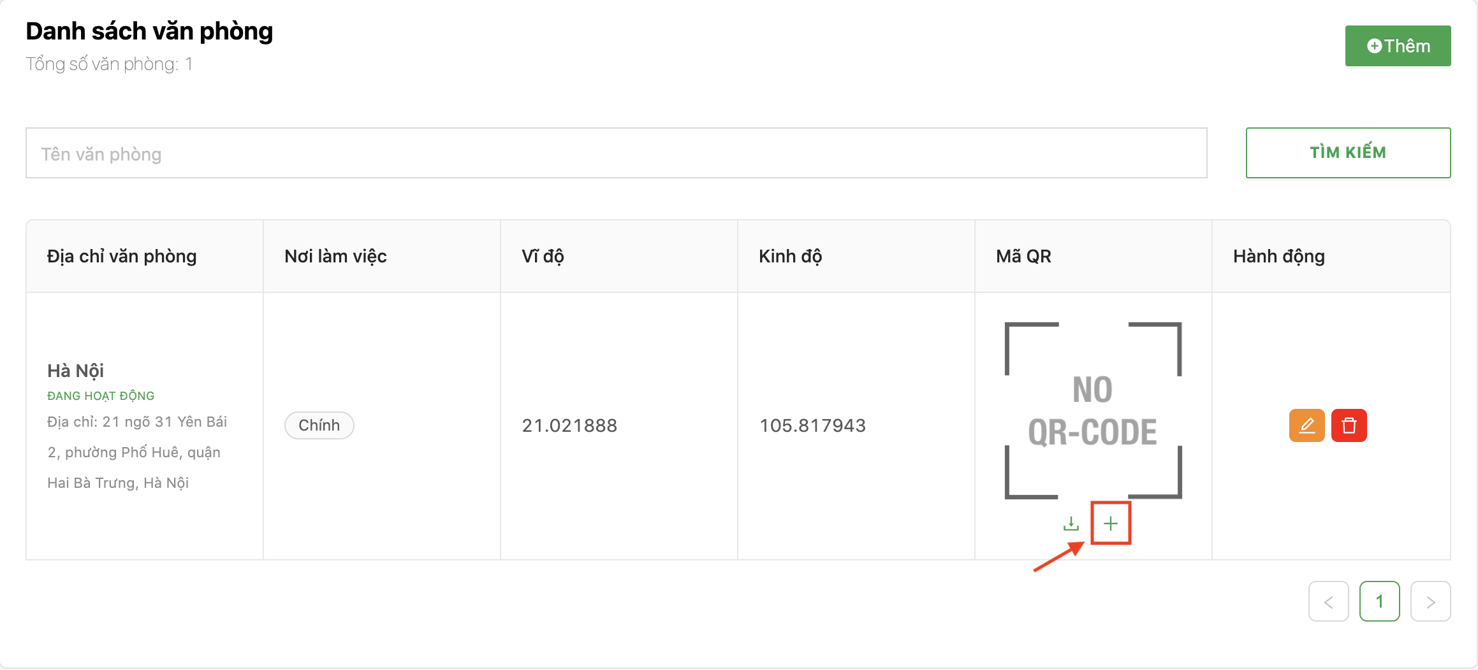Focus the Tên văn phòng search field
Viewport: 1478px width, 670px height.
616,153
